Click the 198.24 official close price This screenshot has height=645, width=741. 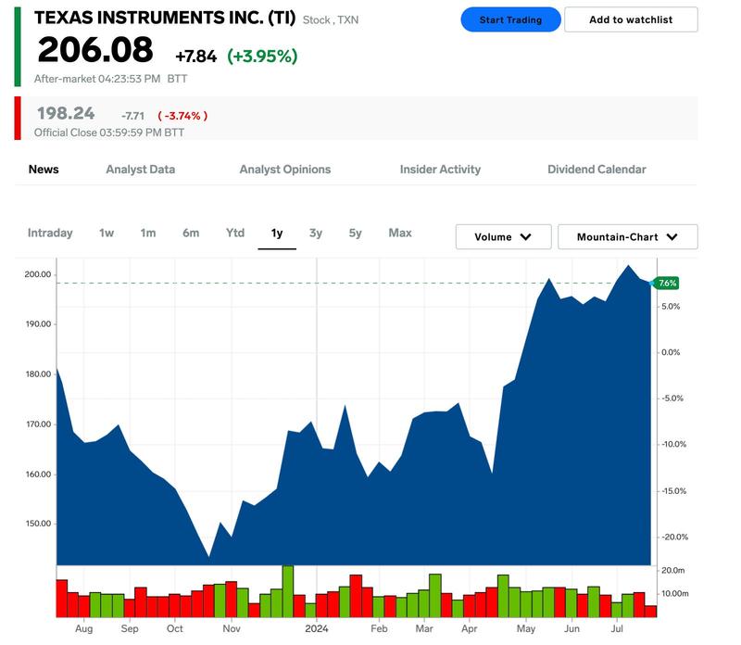coord(66,113)
